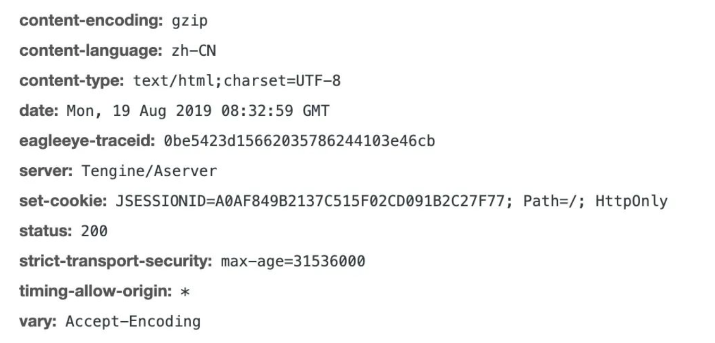Screen dimensions: 715x343
Task: Click the text/html;charset=UTF-8 value
Action: (x=237, y=81)
